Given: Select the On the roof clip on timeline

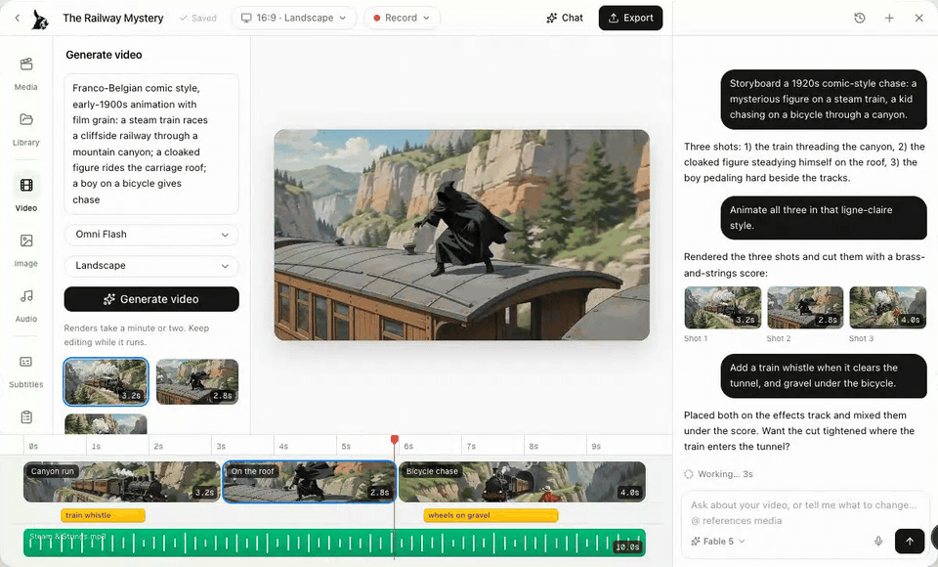Looking at the screenshot, I should (310, 481).
